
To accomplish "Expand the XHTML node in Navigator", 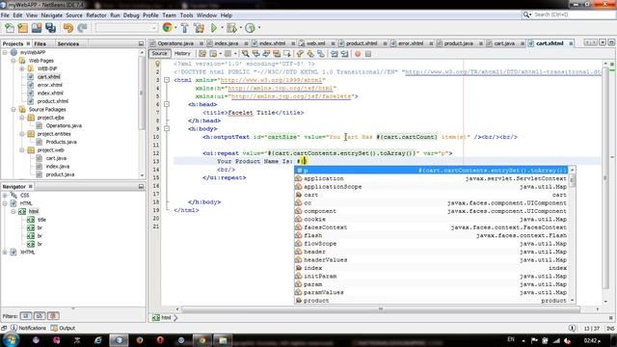I will (5, 253).
